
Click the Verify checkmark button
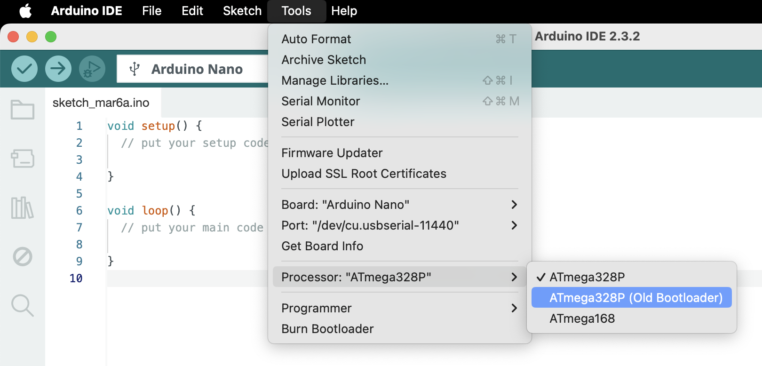point(24,69)
